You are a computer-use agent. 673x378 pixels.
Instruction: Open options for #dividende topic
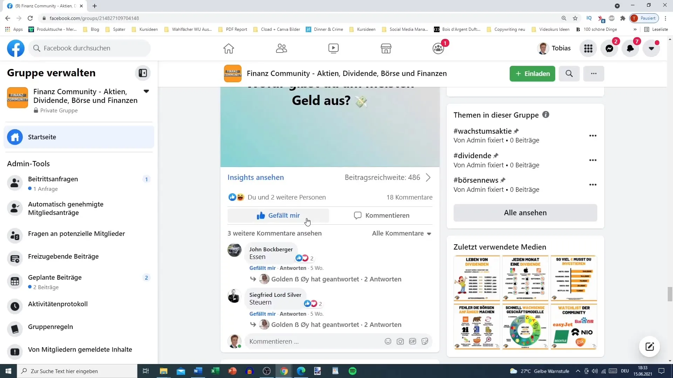[593, 160]
